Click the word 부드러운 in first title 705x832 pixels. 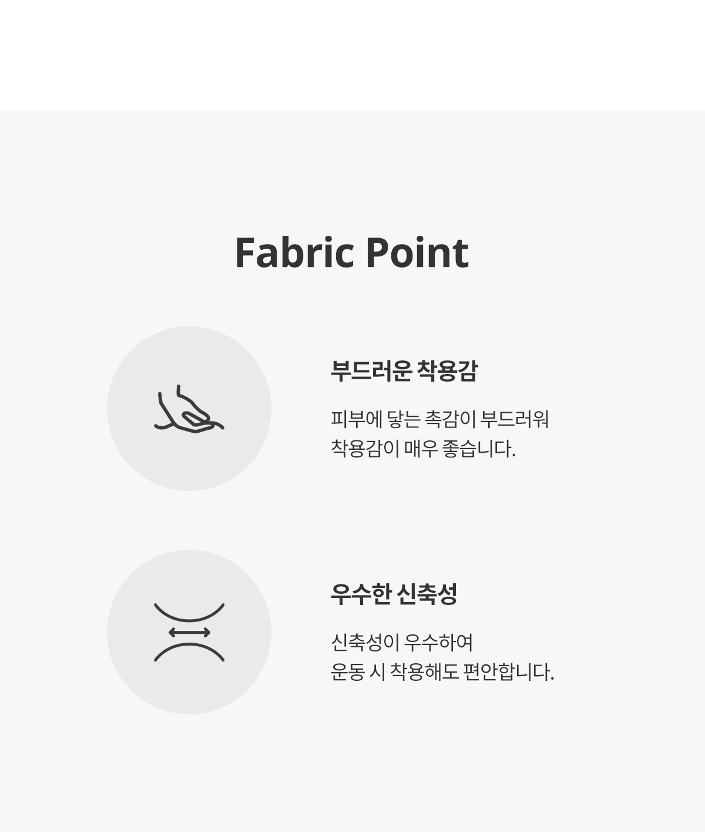click(370, 371)
